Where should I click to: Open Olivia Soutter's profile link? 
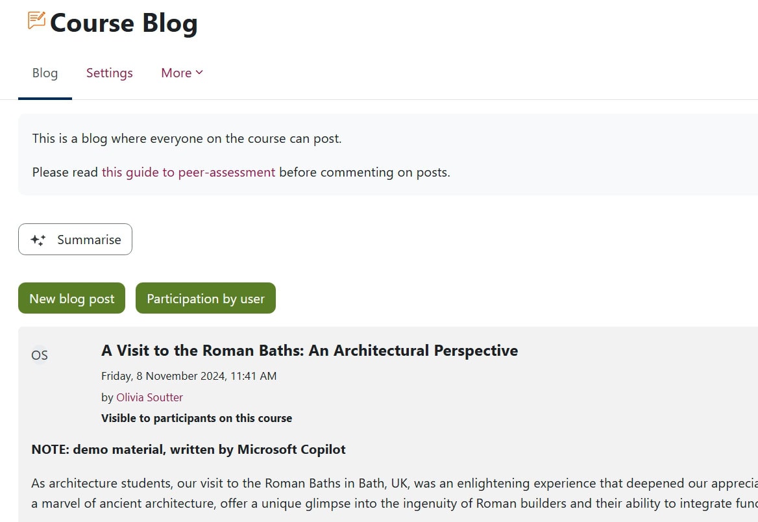[x=149, y=397]
